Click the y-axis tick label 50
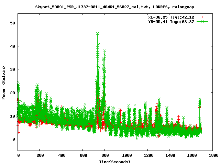 [x=12, y=23]
